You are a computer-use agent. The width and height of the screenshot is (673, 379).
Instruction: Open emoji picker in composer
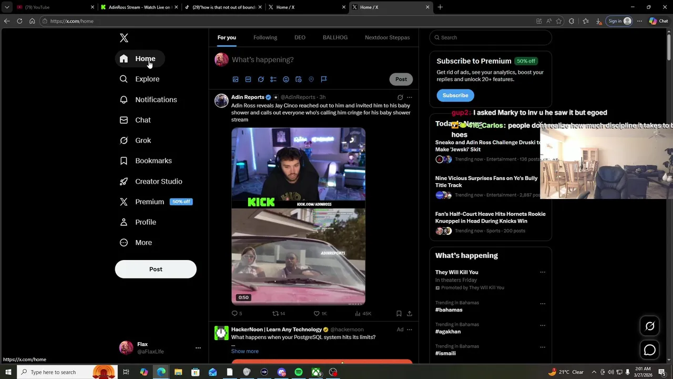[286, 79]
